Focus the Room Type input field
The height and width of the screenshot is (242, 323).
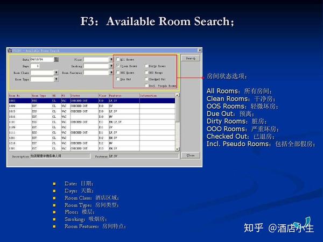point(42,79)
